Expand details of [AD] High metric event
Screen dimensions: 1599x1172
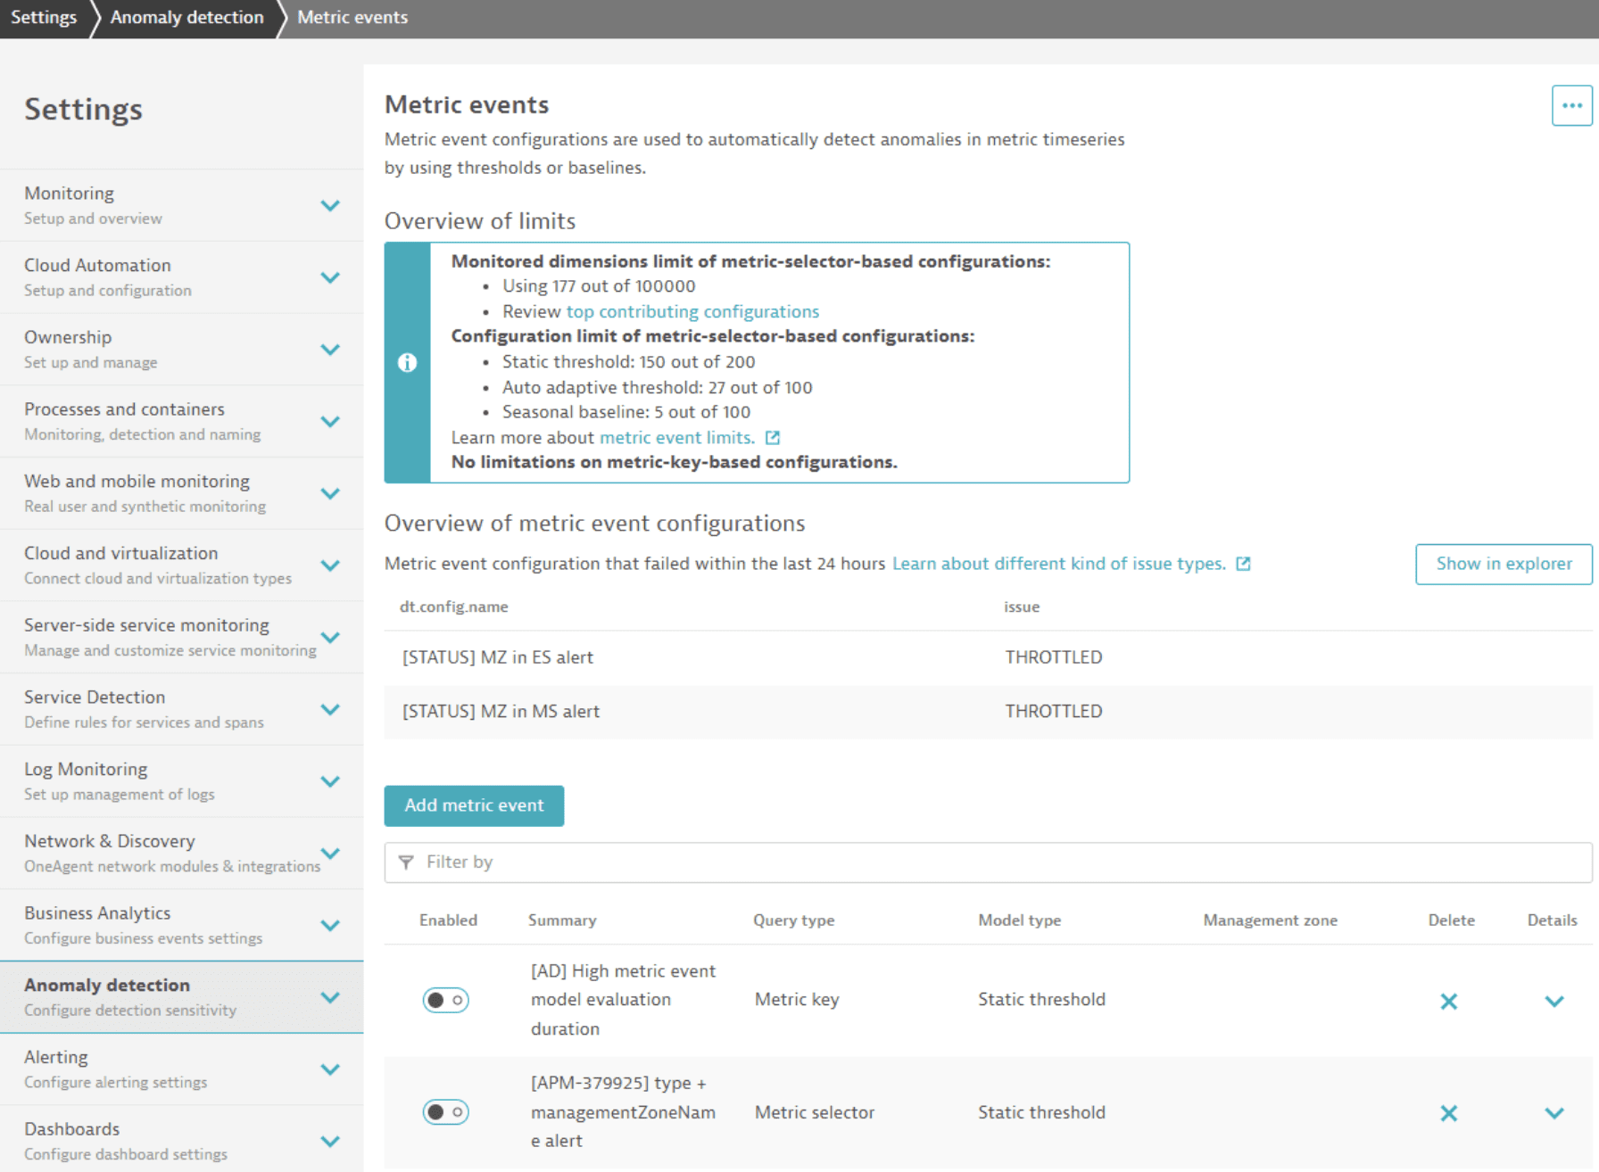point(1553,1001)
